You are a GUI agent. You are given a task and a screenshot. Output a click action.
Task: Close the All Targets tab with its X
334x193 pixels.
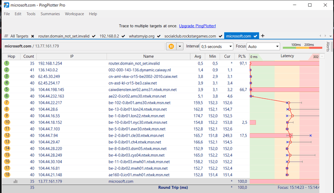[x=33, y=36]
